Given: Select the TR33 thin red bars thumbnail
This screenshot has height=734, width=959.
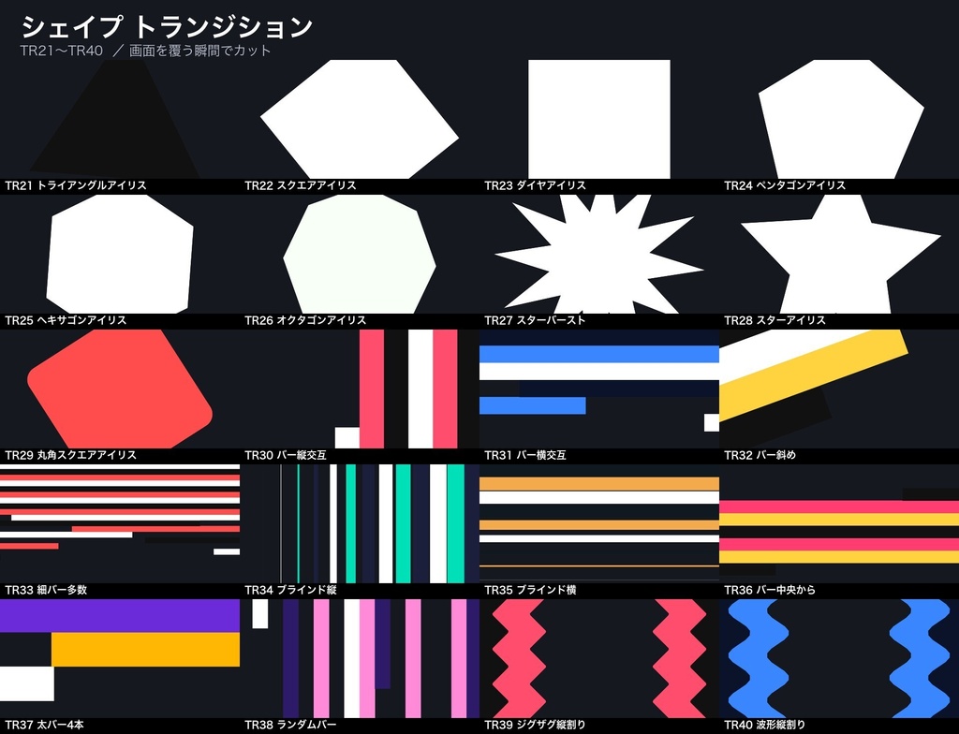Looking at the screenshot, I should coord(120,523).
